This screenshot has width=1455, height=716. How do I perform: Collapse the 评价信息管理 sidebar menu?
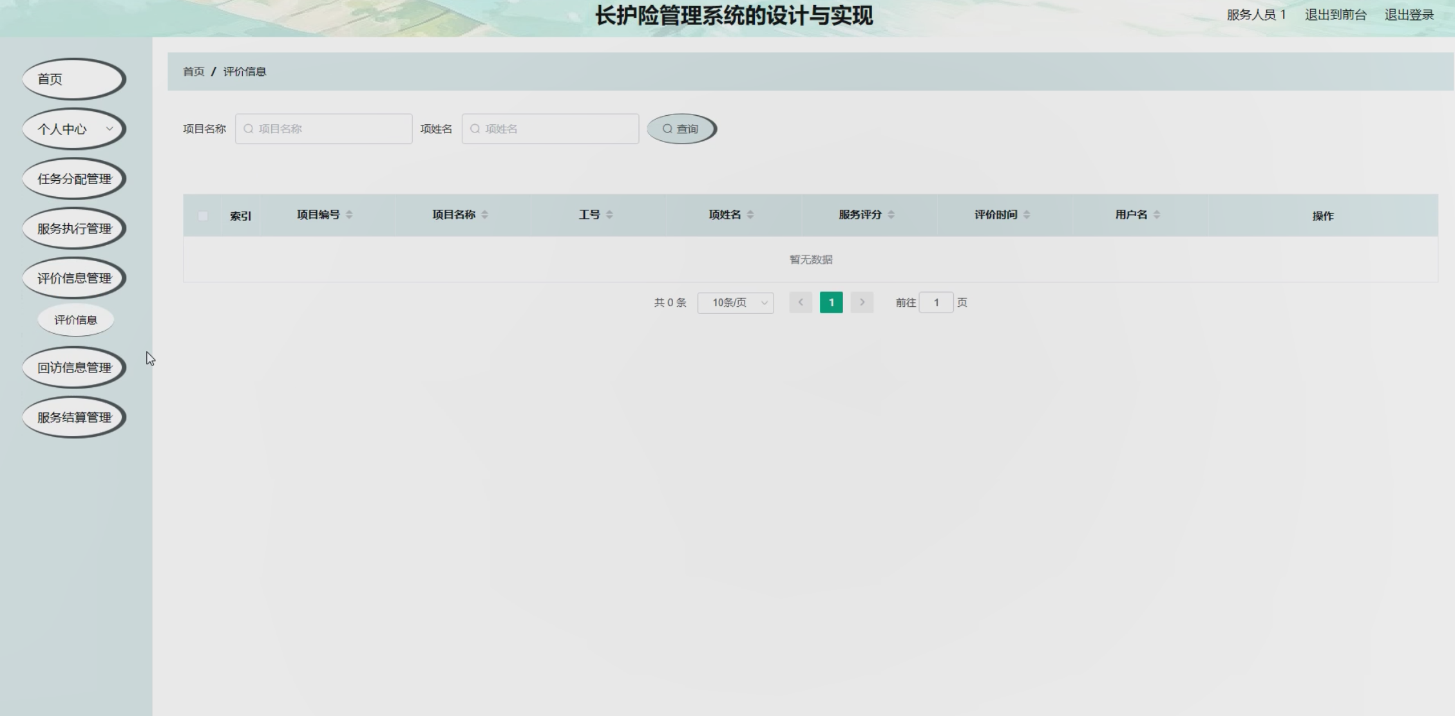pos(74,278)
